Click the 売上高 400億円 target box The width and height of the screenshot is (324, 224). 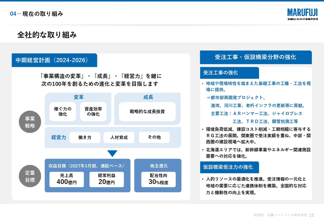click(67, 179)
